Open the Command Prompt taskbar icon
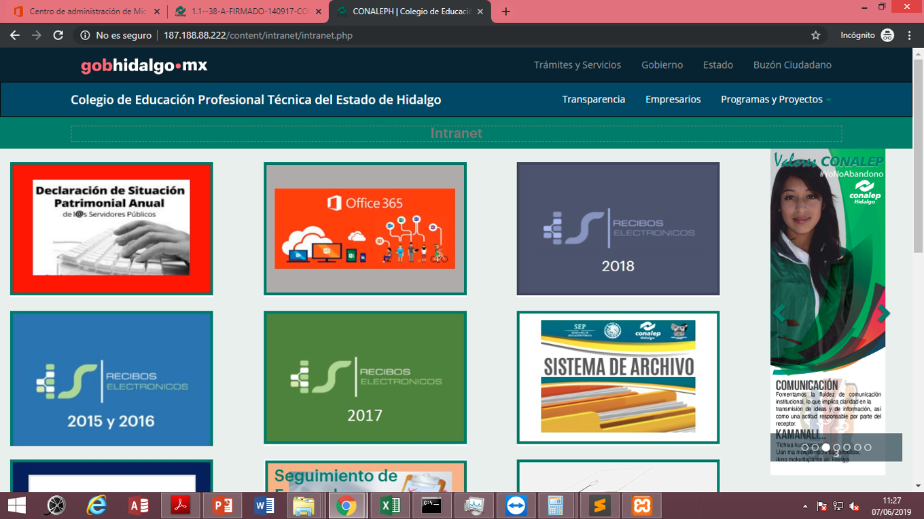The height and width of the screenshot is (519, 924). point(431,505)
